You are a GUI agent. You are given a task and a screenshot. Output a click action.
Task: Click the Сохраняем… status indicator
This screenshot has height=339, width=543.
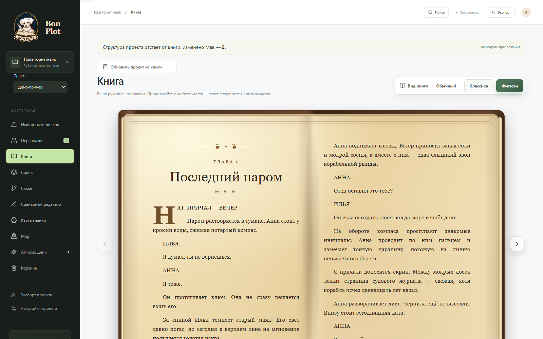coord(468,12)
